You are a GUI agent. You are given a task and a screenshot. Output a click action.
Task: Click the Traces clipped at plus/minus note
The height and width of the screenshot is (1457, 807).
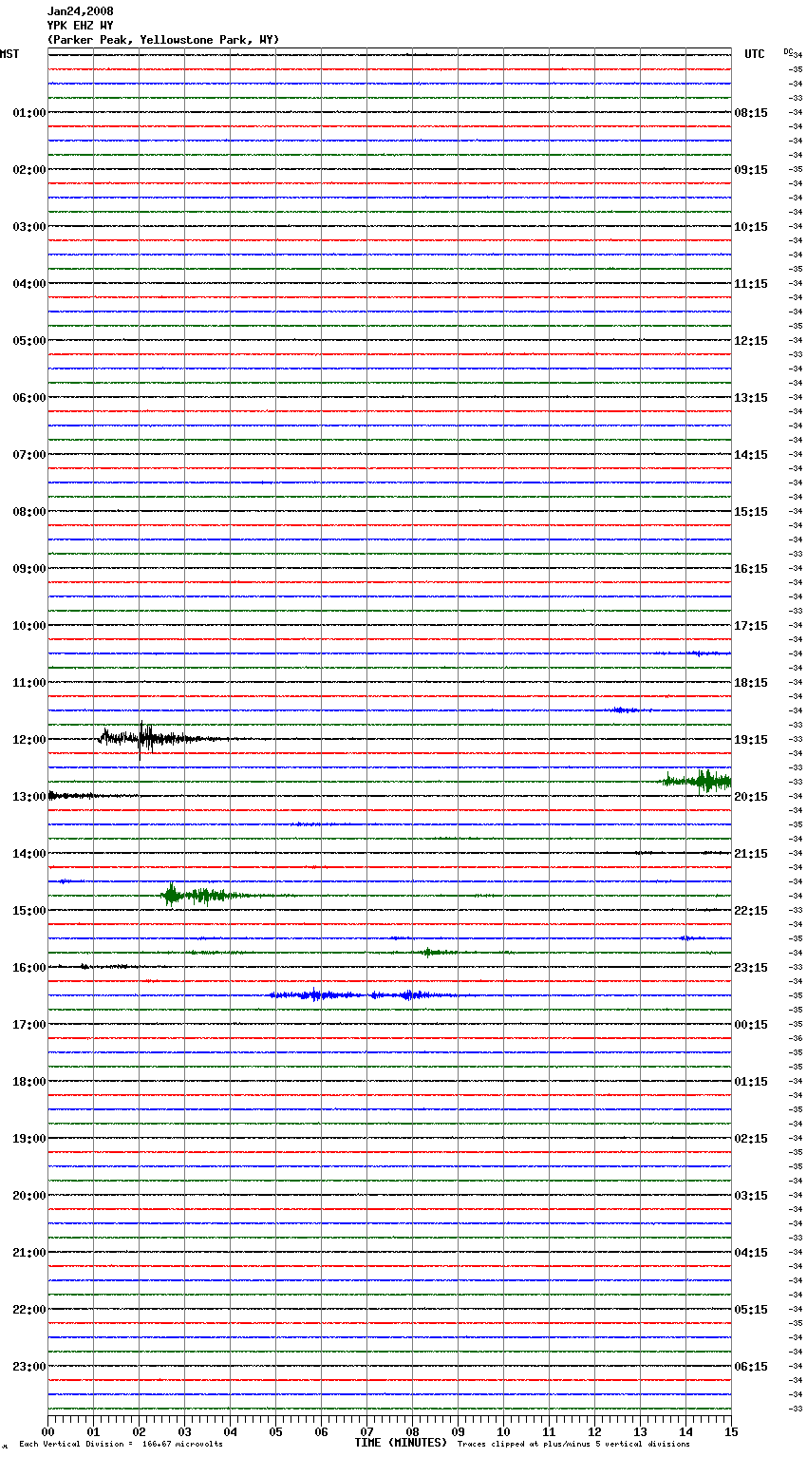point(573,1444)
